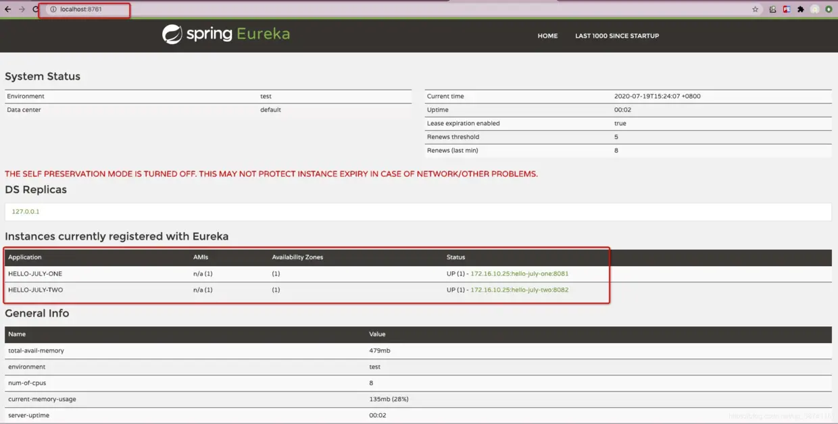The height and width of the screenshot is (424, 838).
Task: Click the System Status heading
Action: 43,76
